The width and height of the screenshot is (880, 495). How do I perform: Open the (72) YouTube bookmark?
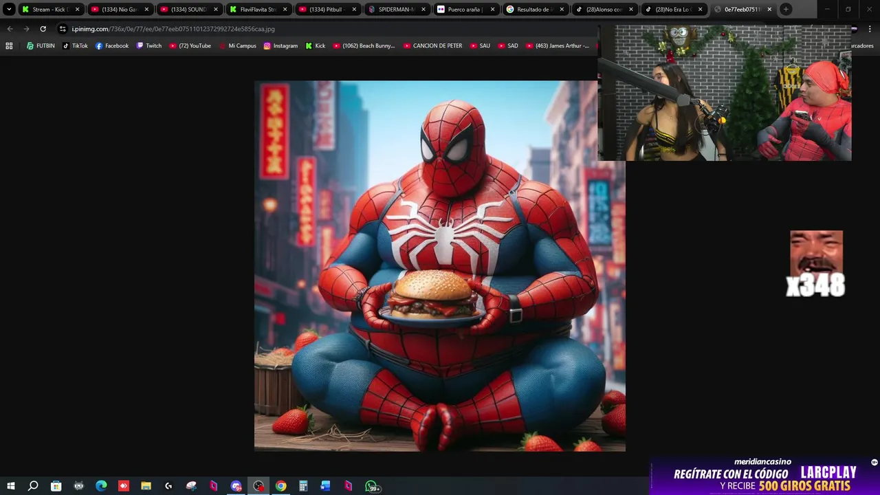(190, 45)
